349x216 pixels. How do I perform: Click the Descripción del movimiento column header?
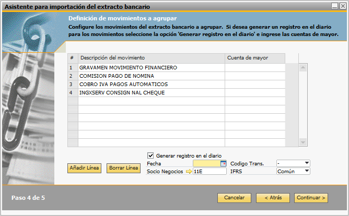pos(151,57)
